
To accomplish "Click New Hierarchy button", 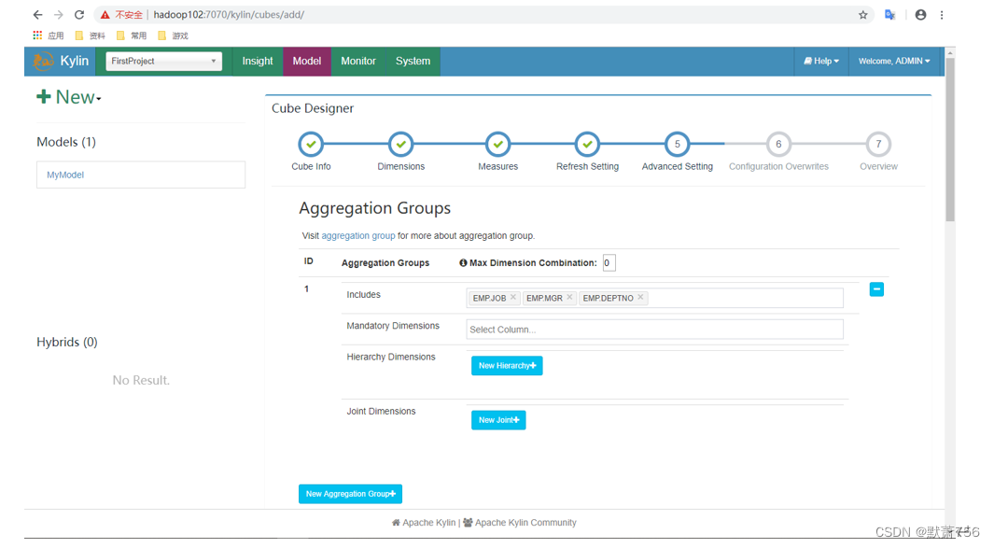I will click(507, 365).
